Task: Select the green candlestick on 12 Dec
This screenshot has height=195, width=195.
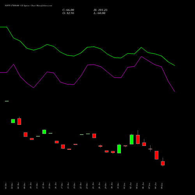Action: pos(44,132)
